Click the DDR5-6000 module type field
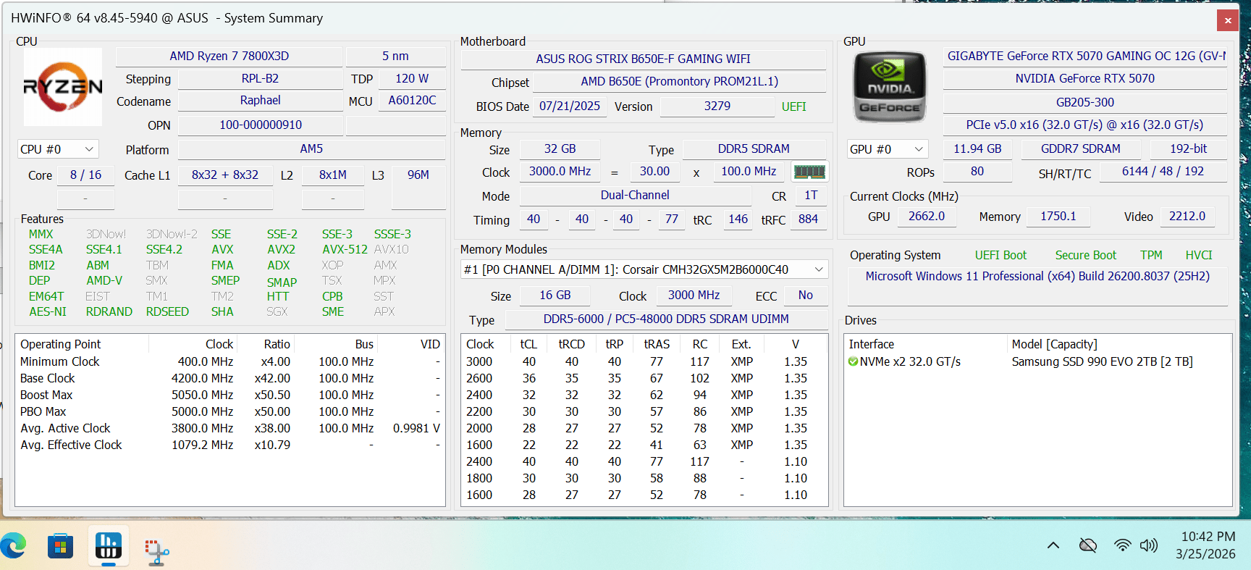 click(666, 319)
